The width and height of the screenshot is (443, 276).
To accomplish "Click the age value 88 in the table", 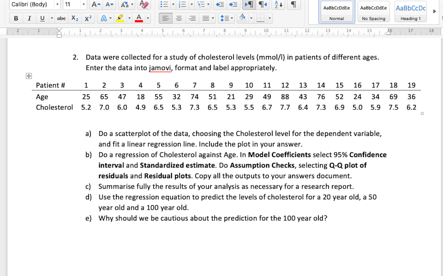I will click(x=285, y=97).
